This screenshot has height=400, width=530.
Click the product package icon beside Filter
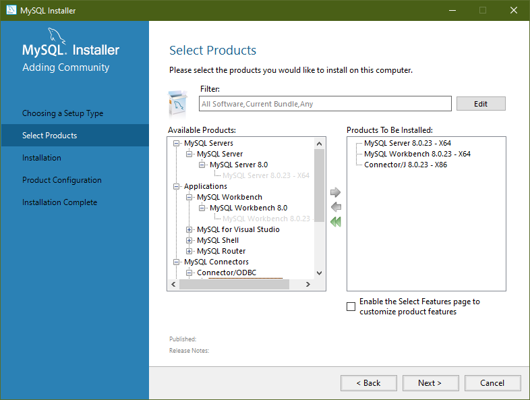click(x=177, y=103)
